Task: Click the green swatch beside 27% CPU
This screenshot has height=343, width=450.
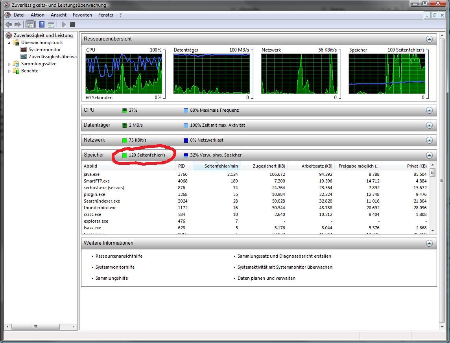Action: [125, 111]
